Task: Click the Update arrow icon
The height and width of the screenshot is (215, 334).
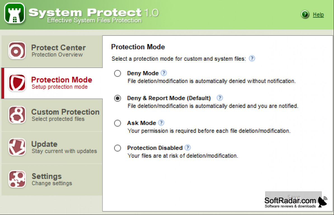Action: tap(17, 147)
